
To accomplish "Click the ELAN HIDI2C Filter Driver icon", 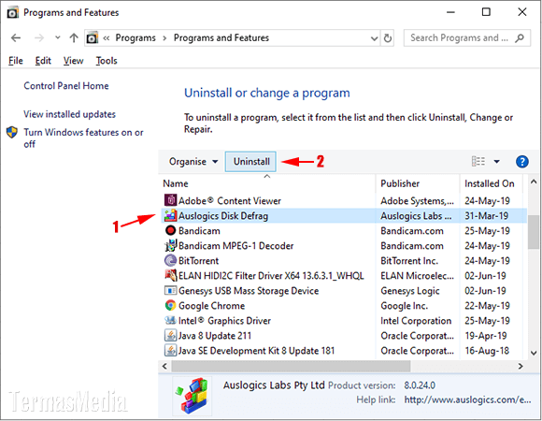I will [170, 275].
